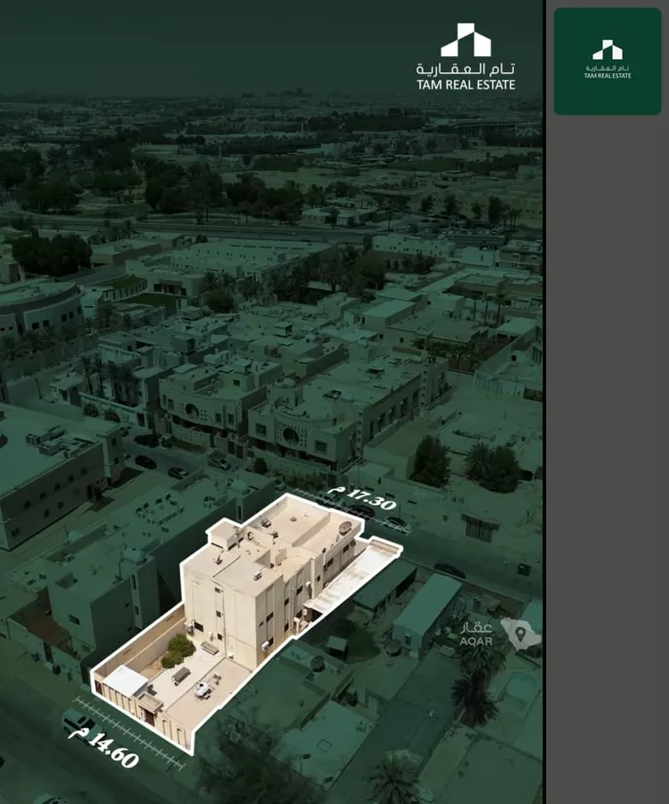
Task: Click the TAM REAL ESTATE text in photo
Action: tap(466, 85)
